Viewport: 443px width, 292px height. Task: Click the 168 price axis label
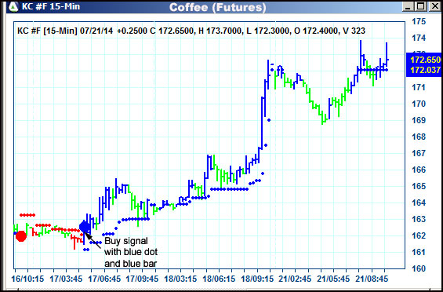(419, 137)
